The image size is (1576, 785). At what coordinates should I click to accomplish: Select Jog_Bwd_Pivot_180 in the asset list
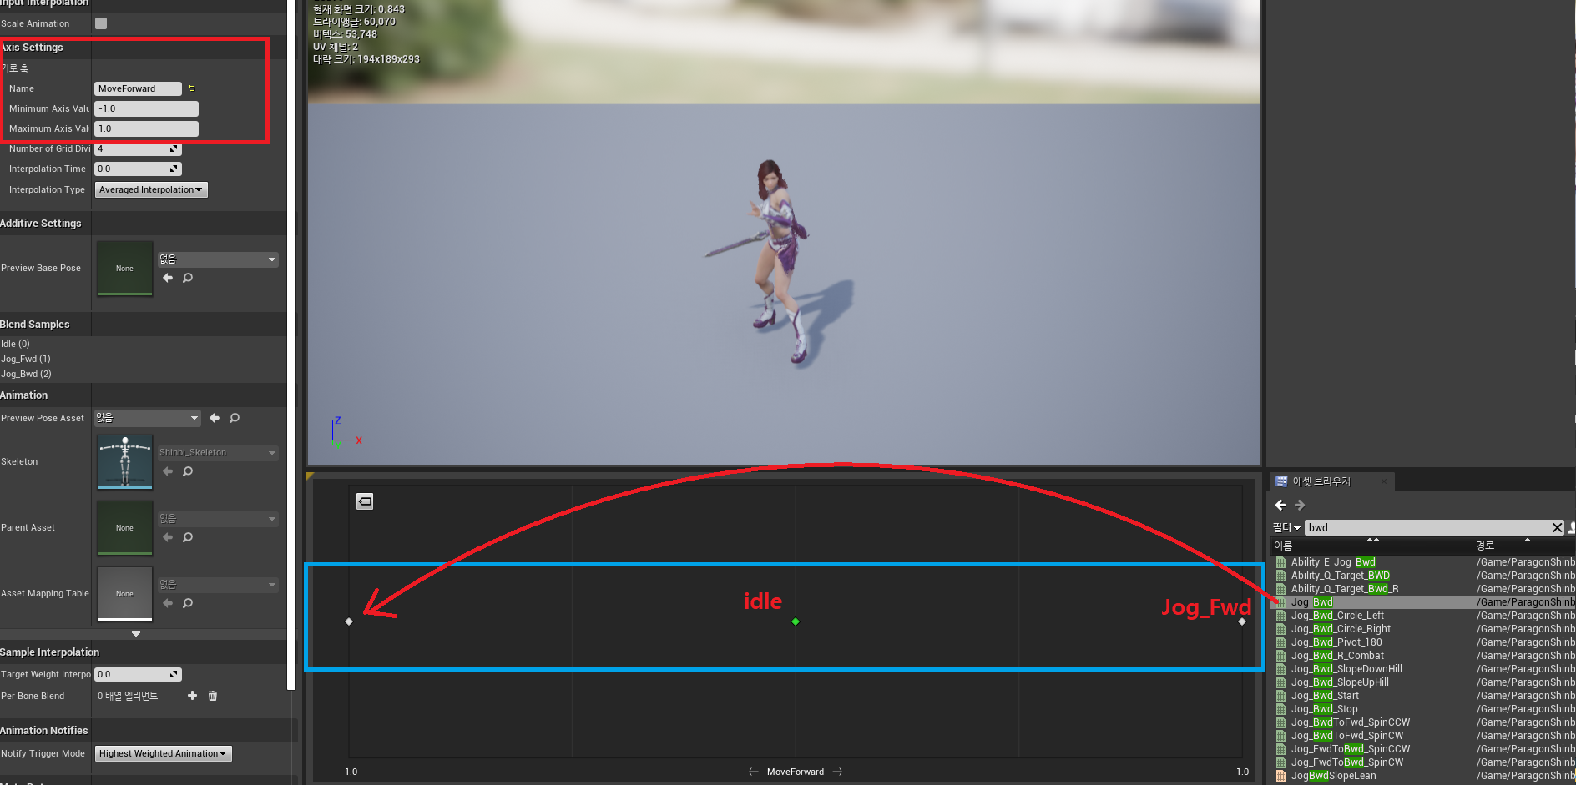tap(1336, 642)
